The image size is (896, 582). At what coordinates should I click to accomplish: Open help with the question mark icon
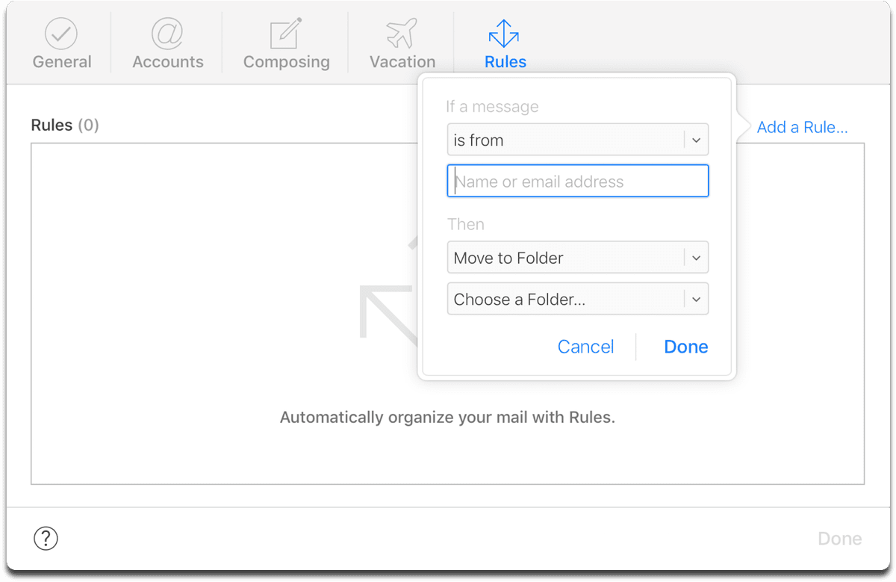(46, 538)
